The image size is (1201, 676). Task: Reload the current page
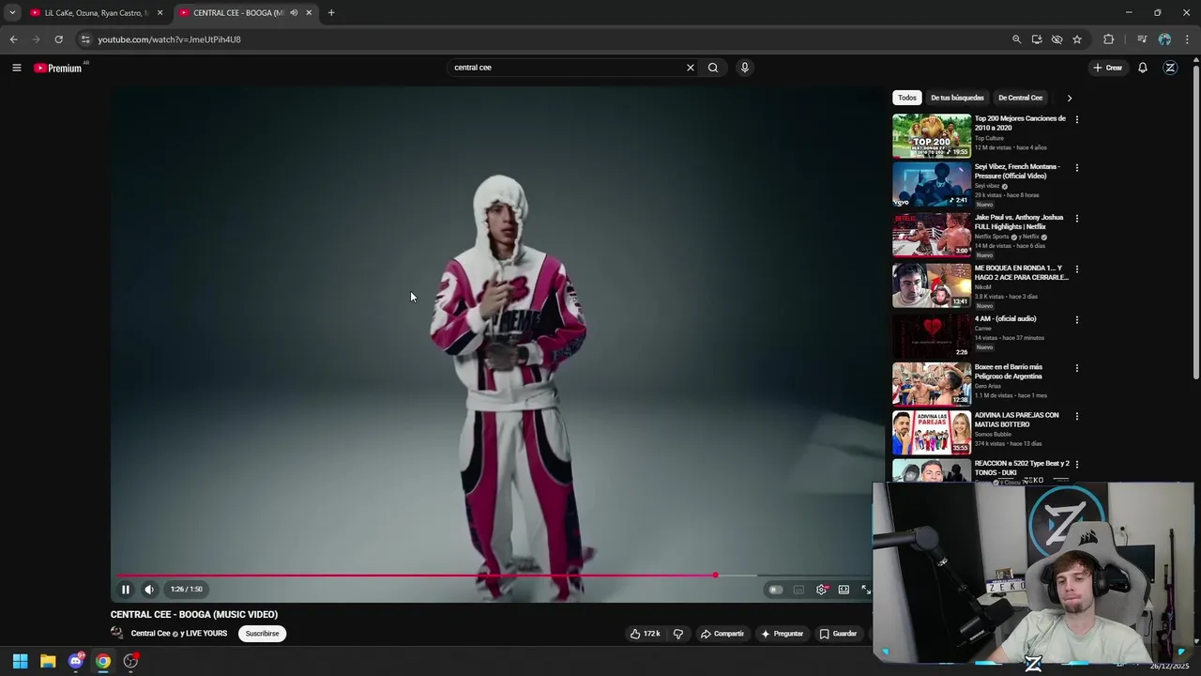[58, 39]
